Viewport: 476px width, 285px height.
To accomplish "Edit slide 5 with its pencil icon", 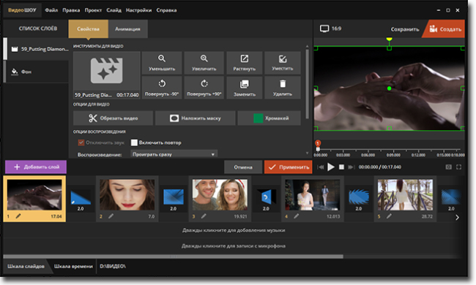I will pos(389,216).
